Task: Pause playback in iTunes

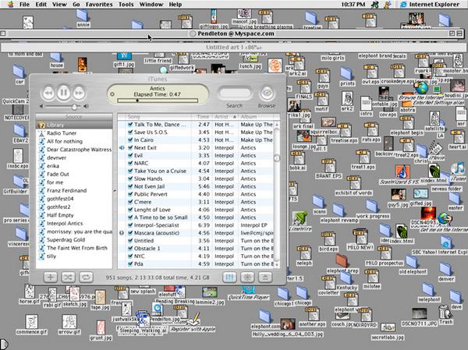Action: [64, 93]
